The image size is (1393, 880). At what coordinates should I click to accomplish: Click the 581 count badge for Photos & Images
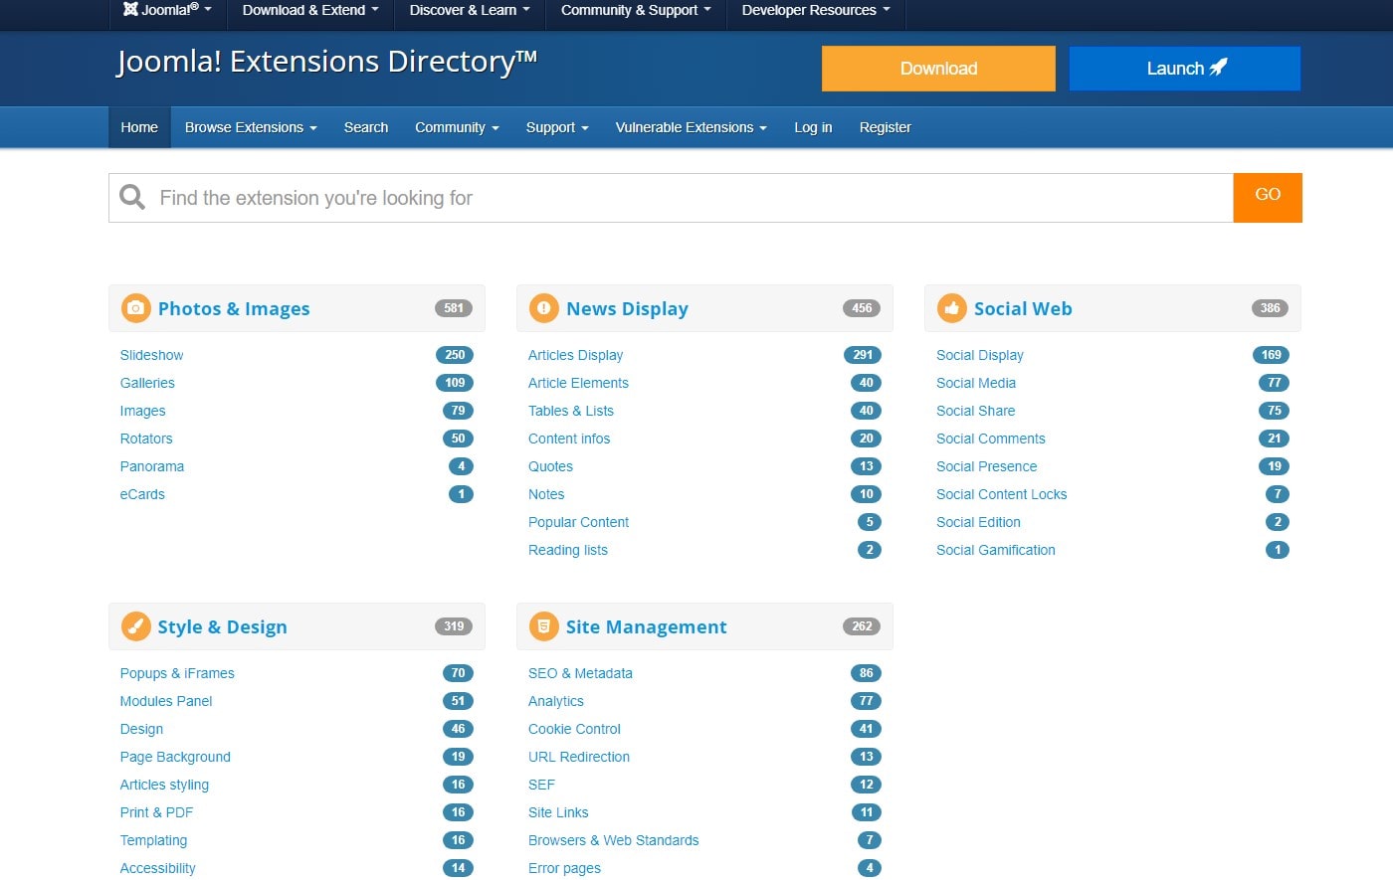tap(454, 308)
